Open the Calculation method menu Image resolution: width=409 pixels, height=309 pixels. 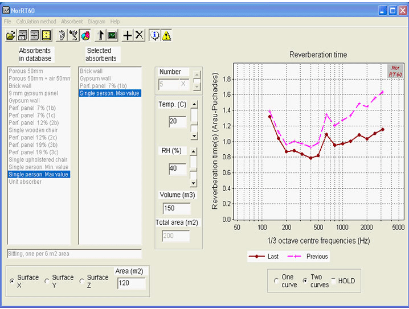pyautogui.click(x=36, y=22)
